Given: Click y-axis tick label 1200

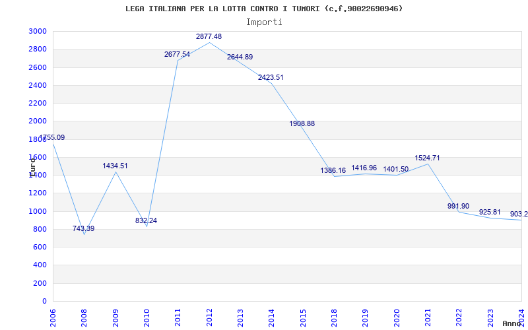Looking at the screenshot, I should pos(38,193).
